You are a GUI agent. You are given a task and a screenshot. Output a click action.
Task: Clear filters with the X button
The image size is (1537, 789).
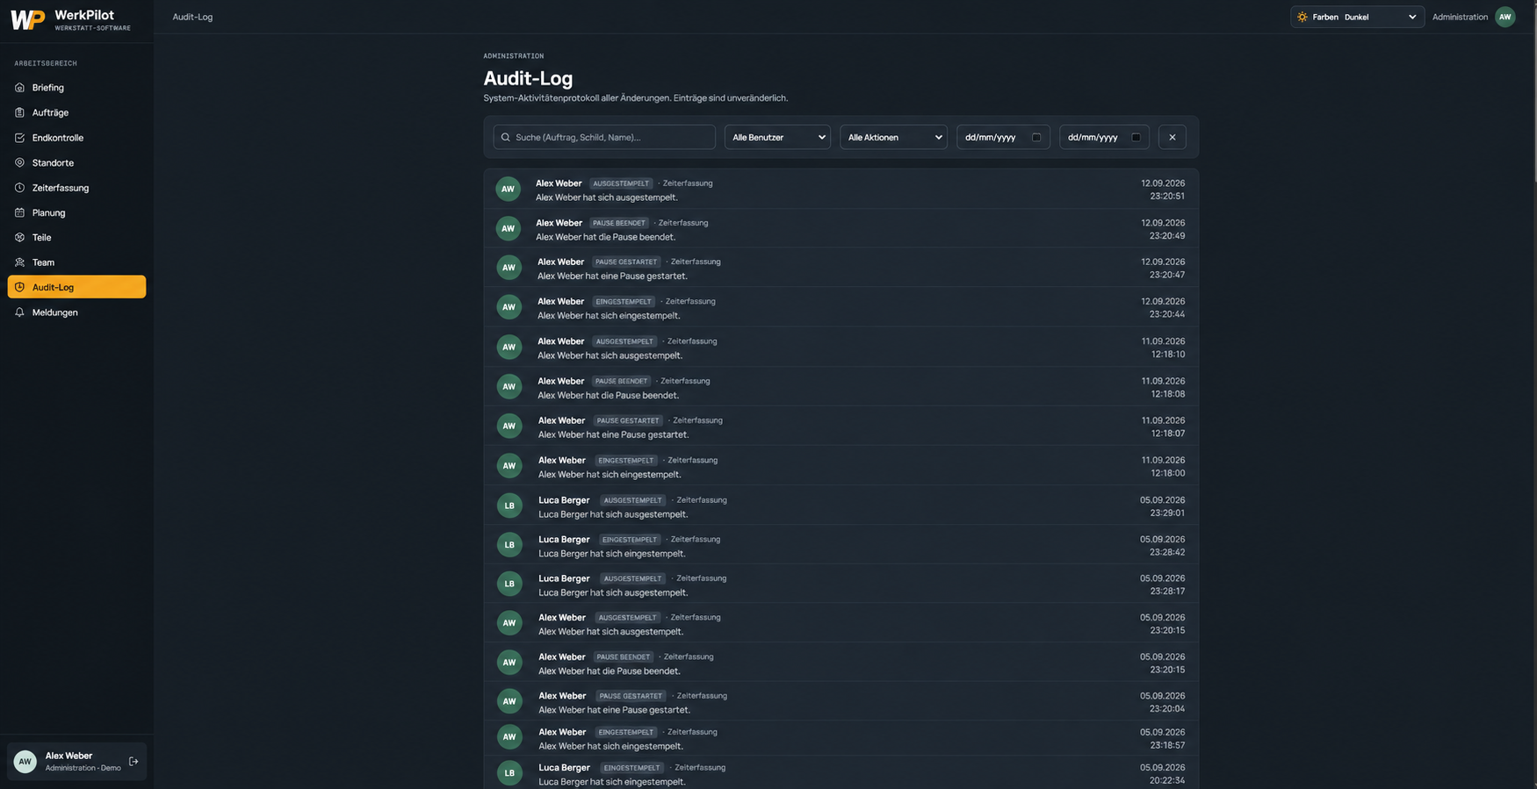click(x=1173, y=137)
